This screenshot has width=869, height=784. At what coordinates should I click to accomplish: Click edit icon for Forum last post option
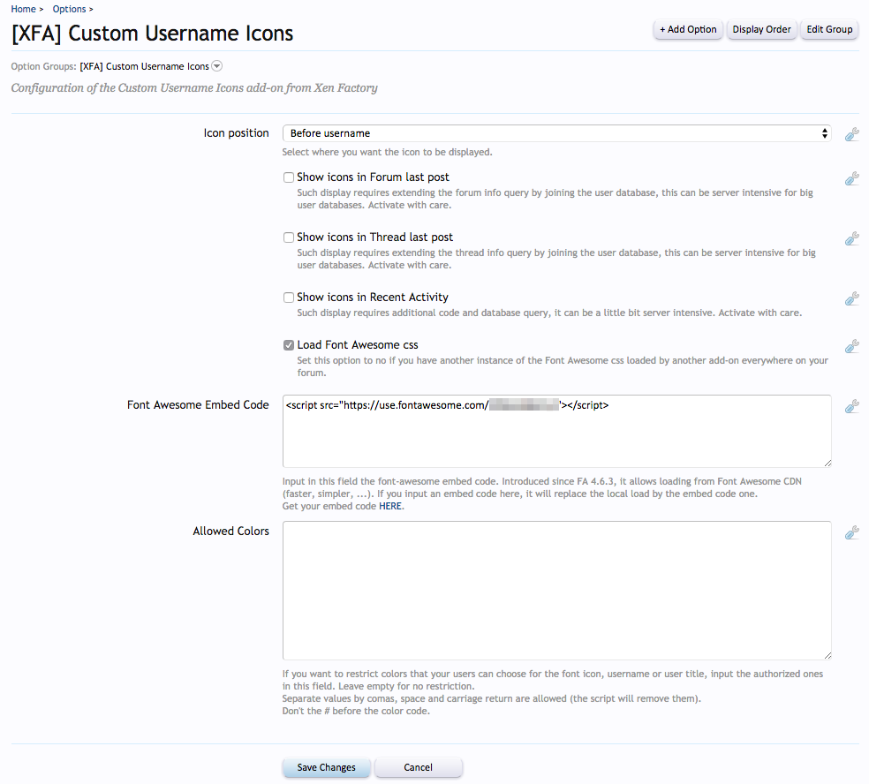852,178
